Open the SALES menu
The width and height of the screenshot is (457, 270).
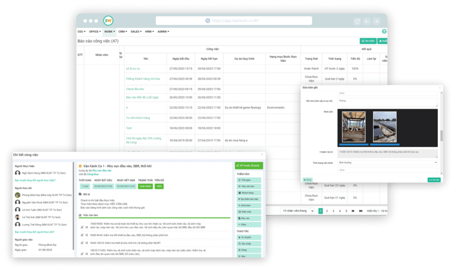coord(135,31)
